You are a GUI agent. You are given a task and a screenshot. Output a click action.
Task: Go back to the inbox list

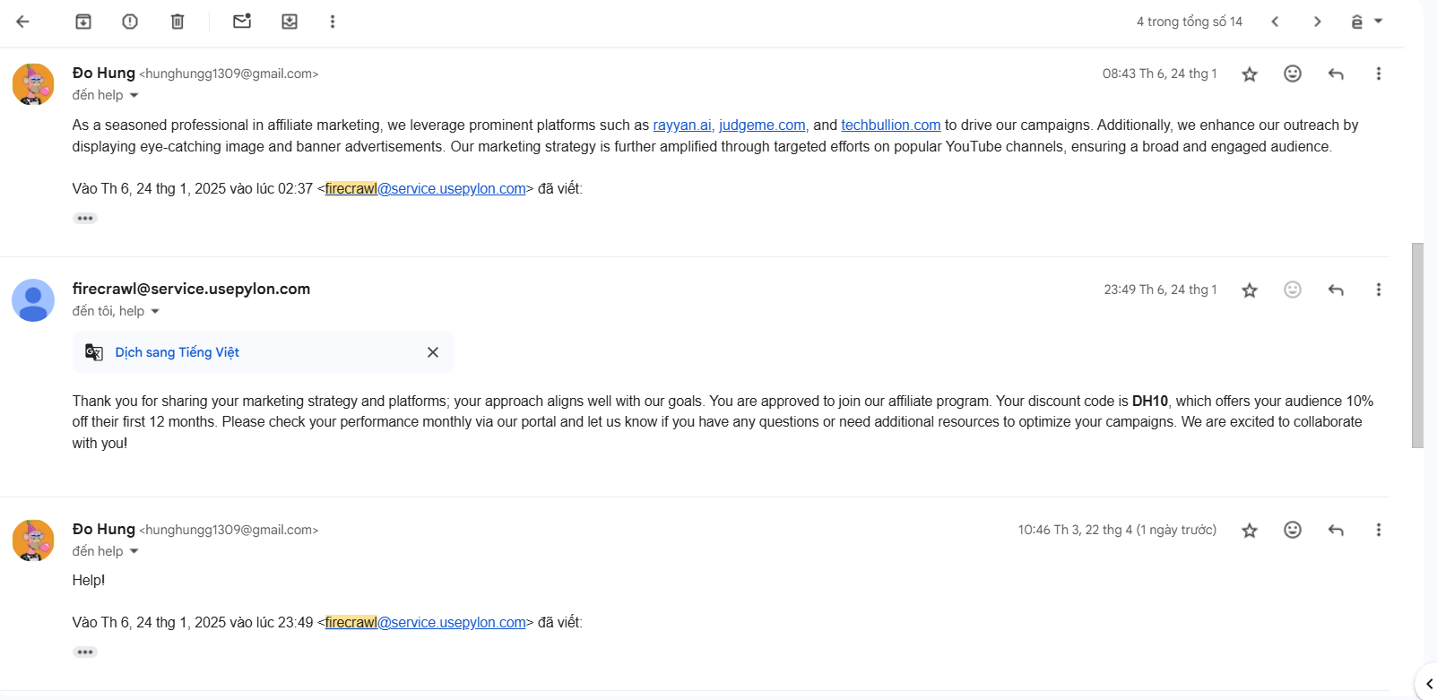point(23,22)
